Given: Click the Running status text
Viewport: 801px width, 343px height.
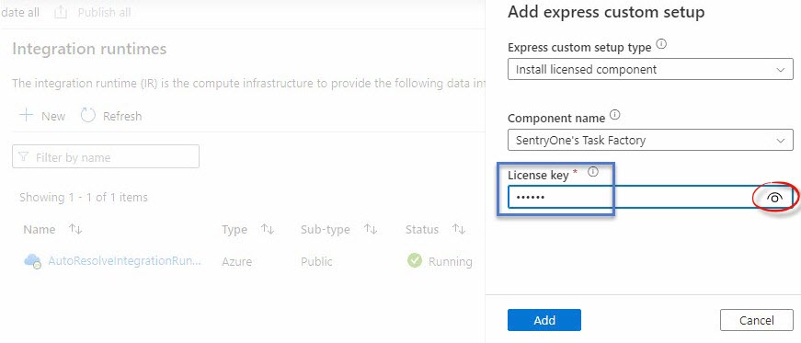Looking at the screenshot, I should 450,262.
